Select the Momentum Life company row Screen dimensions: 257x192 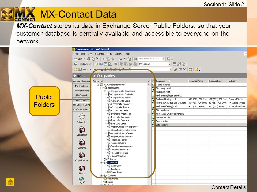click(x=199, y=118)
